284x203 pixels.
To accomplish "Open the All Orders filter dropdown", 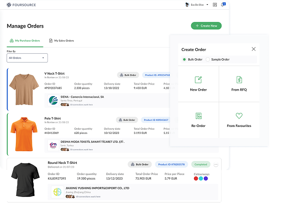I will (x=27, y=58).
